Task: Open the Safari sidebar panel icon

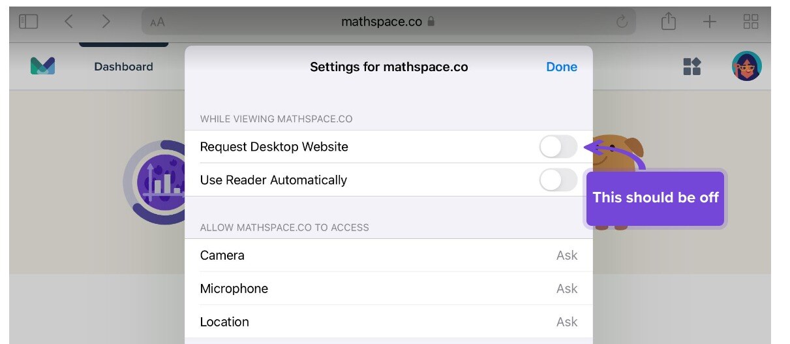Action: point(29,22)
